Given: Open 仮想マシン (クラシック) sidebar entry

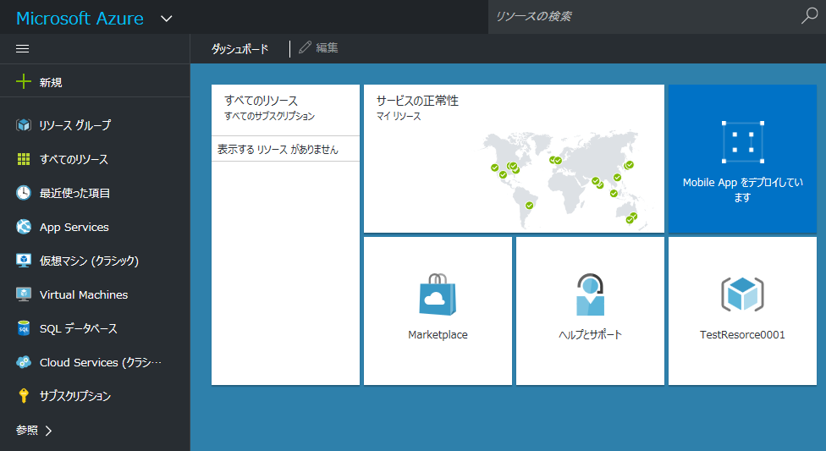Looking at the screenshot, I should [x=89, y=261].
